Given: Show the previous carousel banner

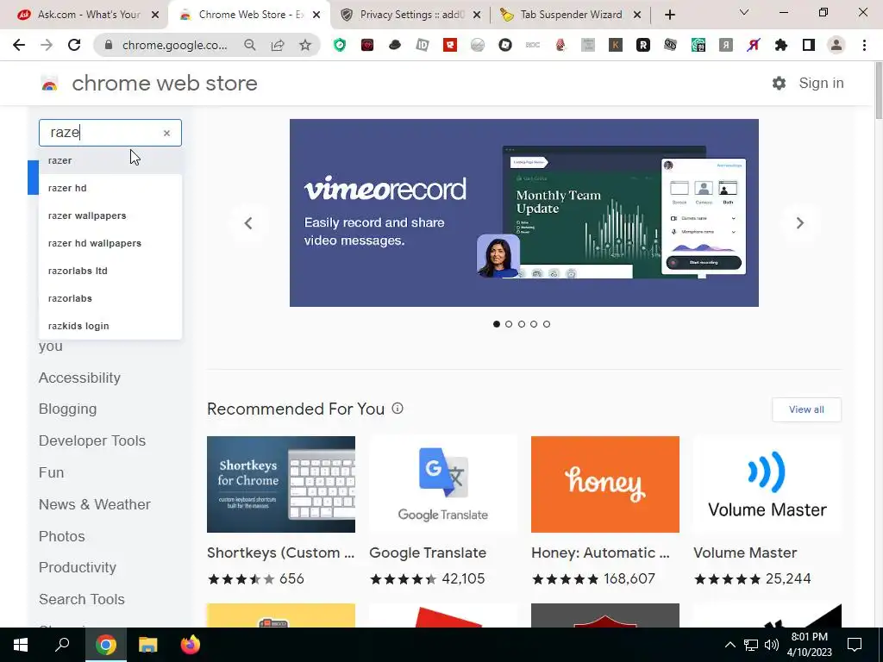Looking at the screenshot, I should point(248,223).
